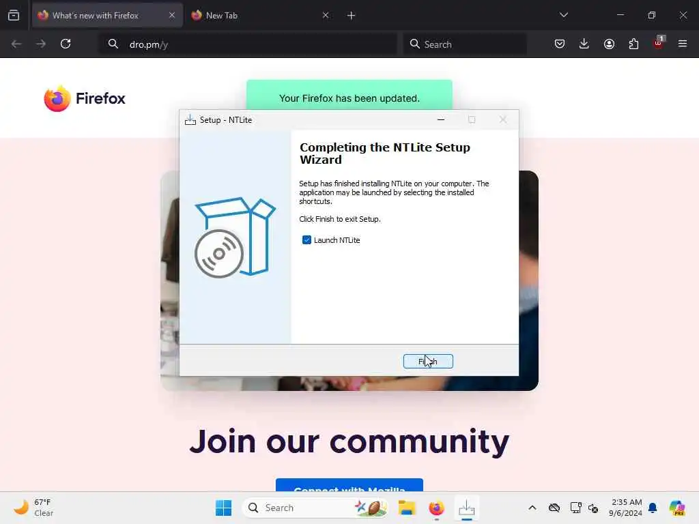The width and height of the screenshot is (699, 524).
Task: Click the Connect with Mozilla button
Action: pyautogui.click(x=349, y=485)
